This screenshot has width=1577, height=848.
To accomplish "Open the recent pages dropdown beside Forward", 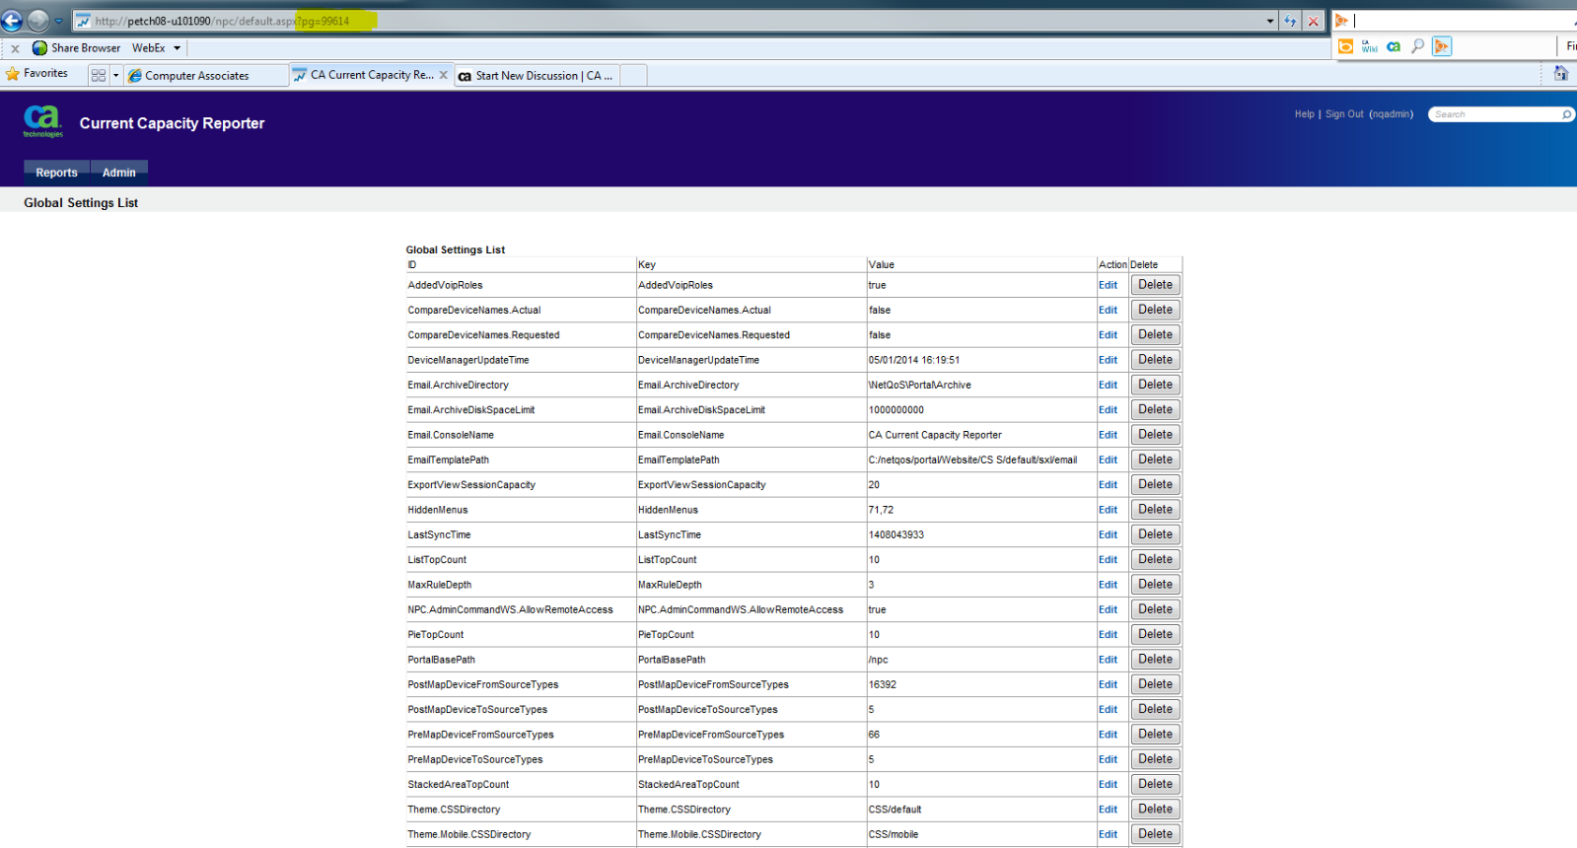I will pos(58,21).
